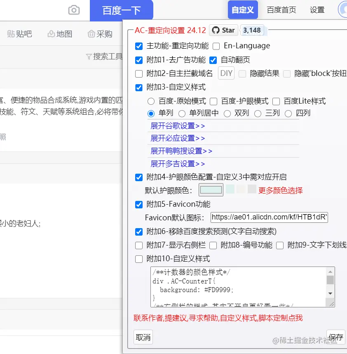
Task: Select 三列 layout radio button
Action: coord(258,113)
